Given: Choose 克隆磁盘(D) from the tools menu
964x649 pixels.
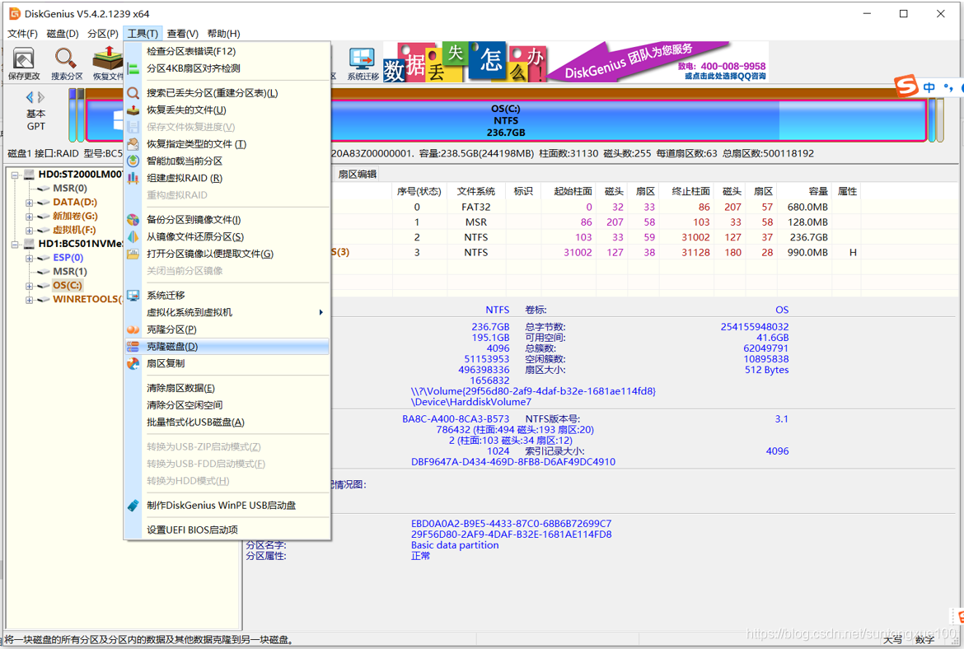Looking at the screenshot, I should [x=227, y=347].
